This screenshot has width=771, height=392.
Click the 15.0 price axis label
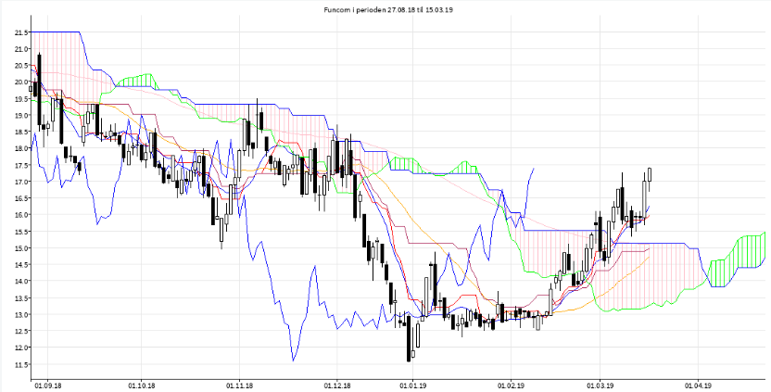20,247
